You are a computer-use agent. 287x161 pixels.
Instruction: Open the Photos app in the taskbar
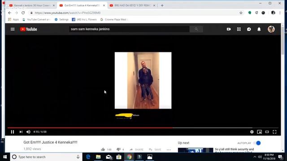(x=150, y=157)
